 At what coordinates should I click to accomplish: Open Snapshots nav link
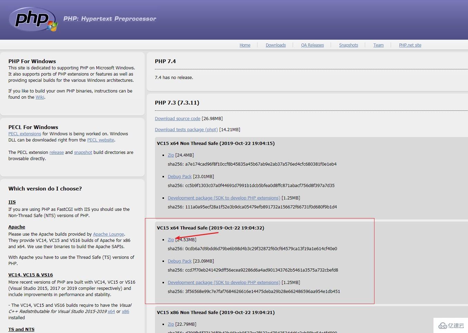coord(349,45)
